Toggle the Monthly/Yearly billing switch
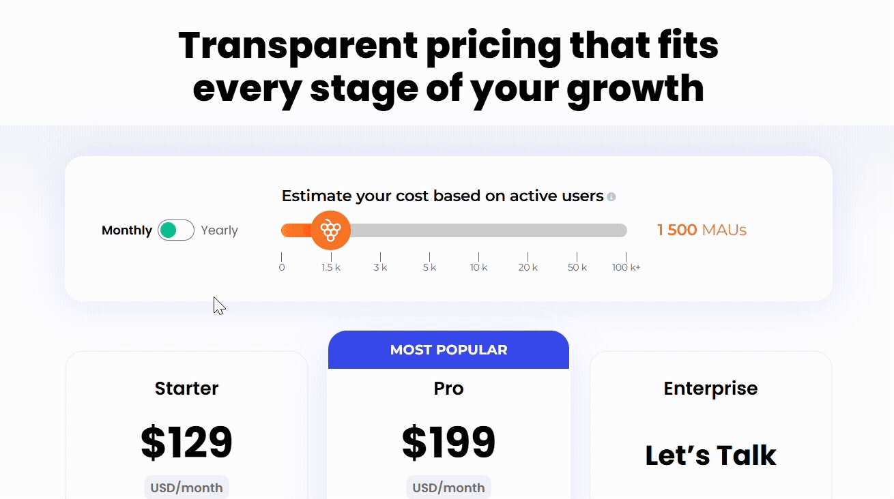The width and height of the screenshot is (894, 499). coord(176,230)
